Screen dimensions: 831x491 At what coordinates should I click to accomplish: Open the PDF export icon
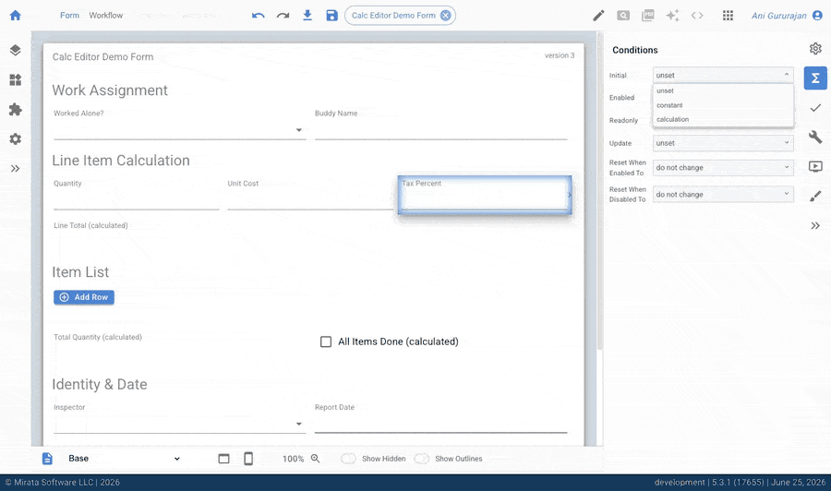647,16
